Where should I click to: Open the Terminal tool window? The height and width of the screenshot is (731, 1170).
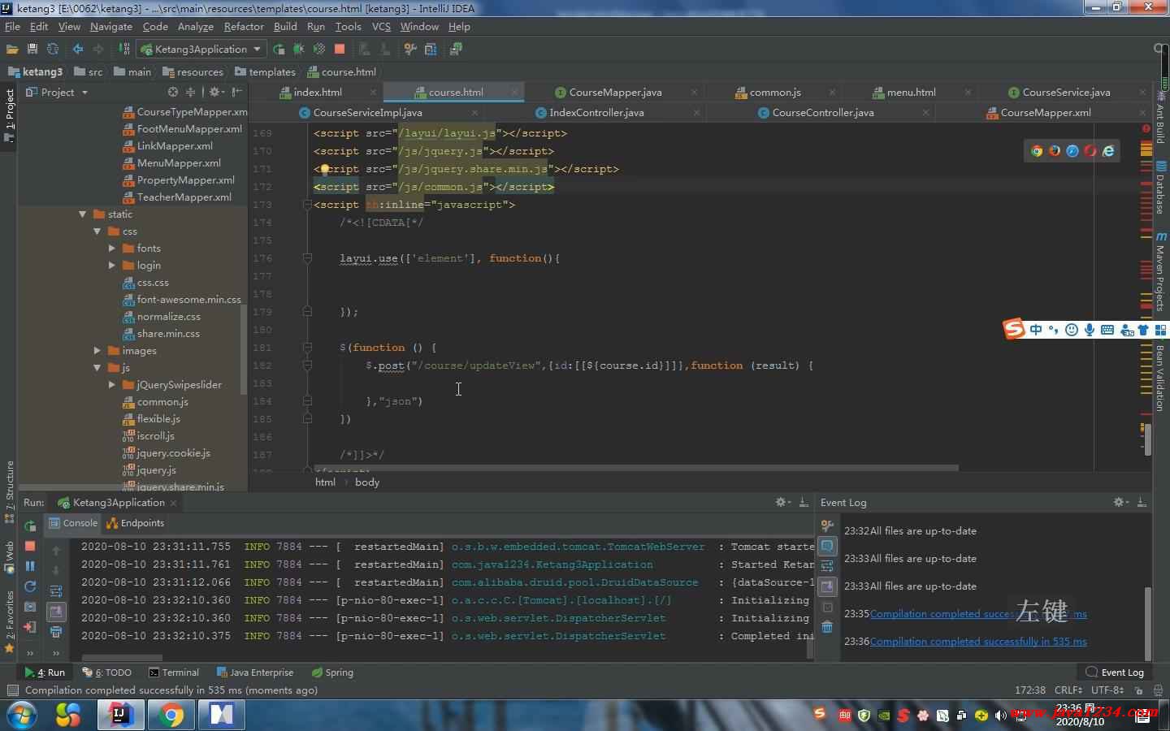pyautogui.click(x=173, y=672)
